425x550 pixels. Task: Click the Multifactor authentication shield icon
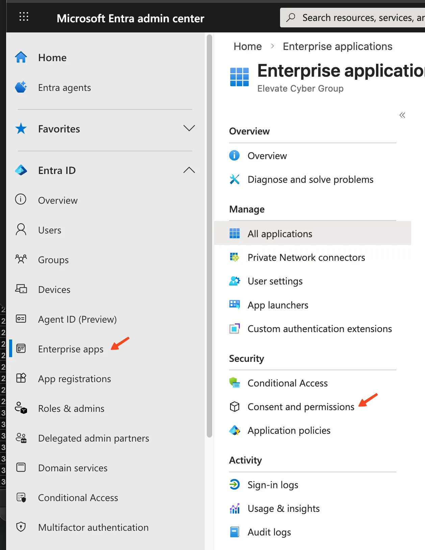pos(21,527)
